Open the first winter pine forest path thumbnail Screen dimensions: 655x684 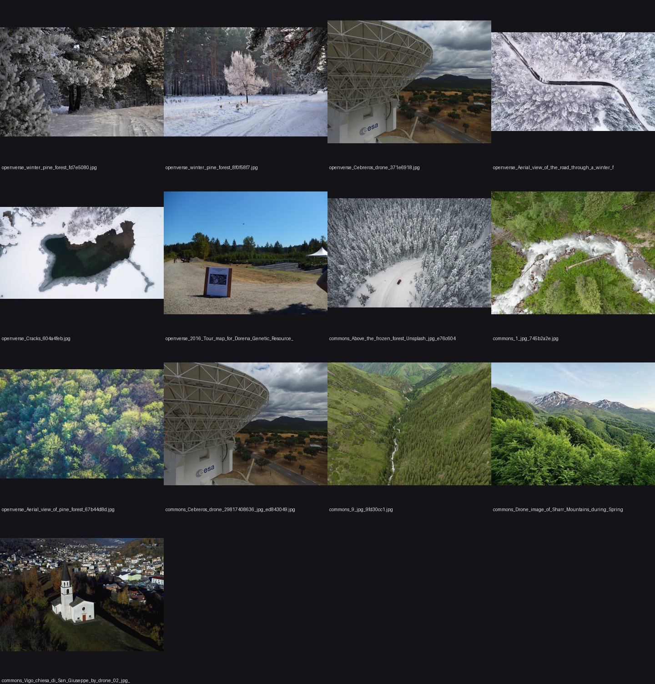click(82, 82)
